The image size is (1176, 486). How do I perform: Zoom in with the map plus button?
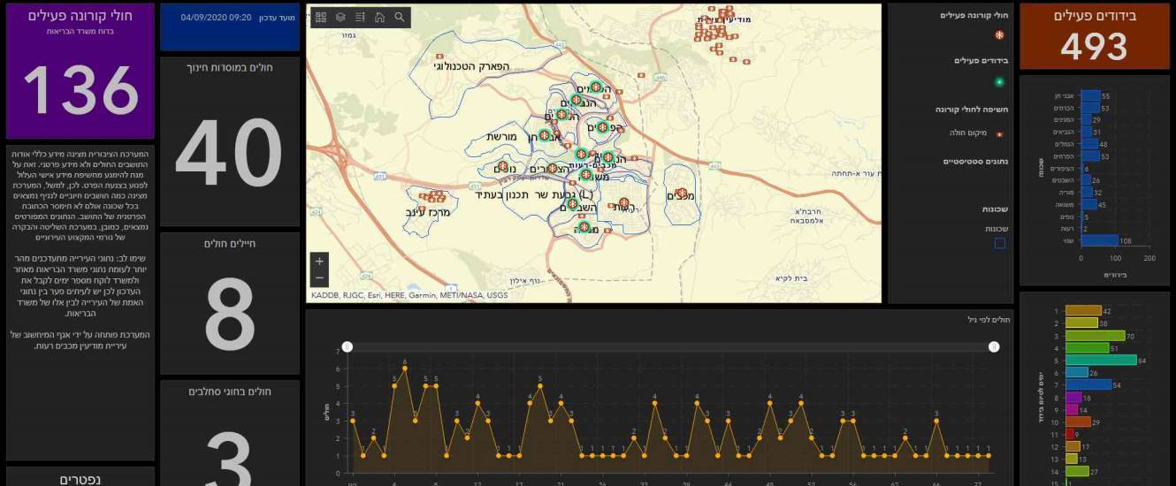click(x=319, y=262)
